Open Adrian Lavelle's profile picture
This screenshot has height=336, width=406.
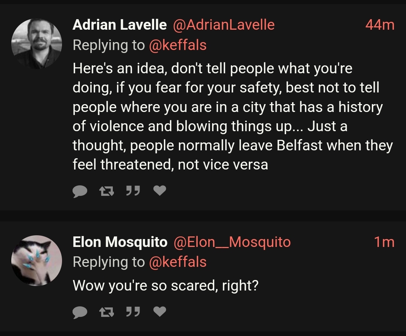[x=37, y=44]
